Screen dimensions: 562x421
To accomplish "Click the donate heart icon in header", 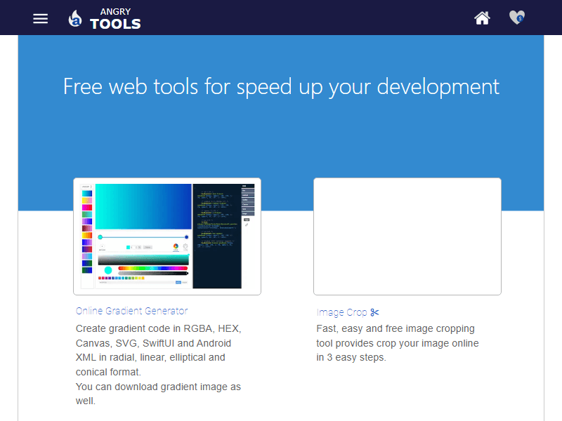I will 516,18.
